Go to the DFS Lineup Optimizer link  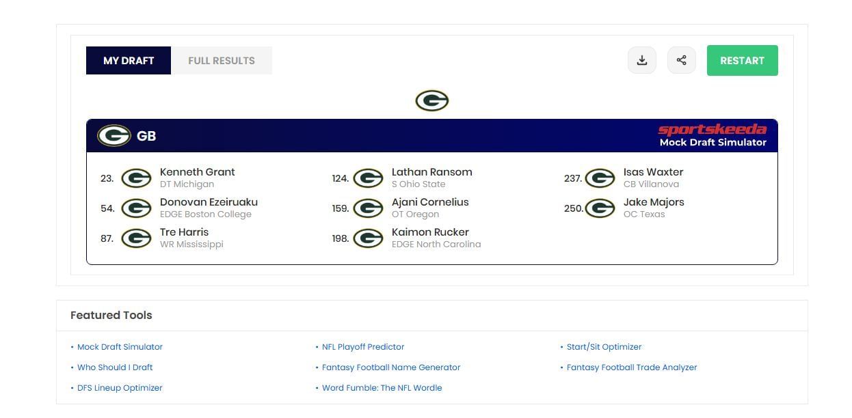tap(120, 388)
